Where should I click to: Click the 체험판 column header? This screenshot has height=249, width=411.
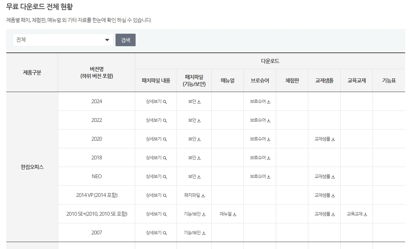(x=292, y=81)
